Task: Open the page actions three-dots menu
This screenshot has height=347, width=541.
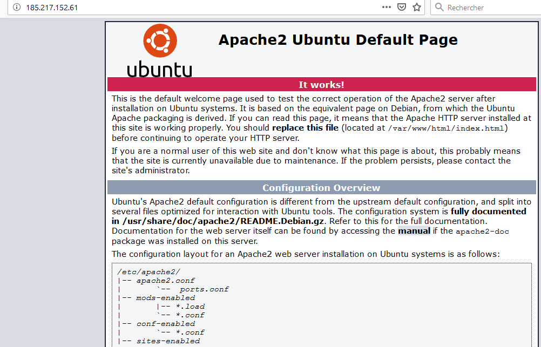Action: (387, 7)
